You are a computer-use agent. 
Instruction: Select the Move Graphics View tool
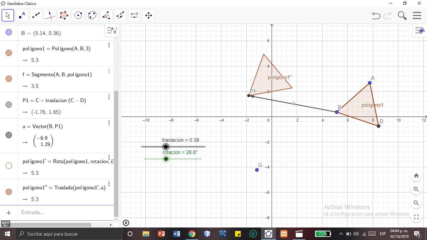coord(148,15)
